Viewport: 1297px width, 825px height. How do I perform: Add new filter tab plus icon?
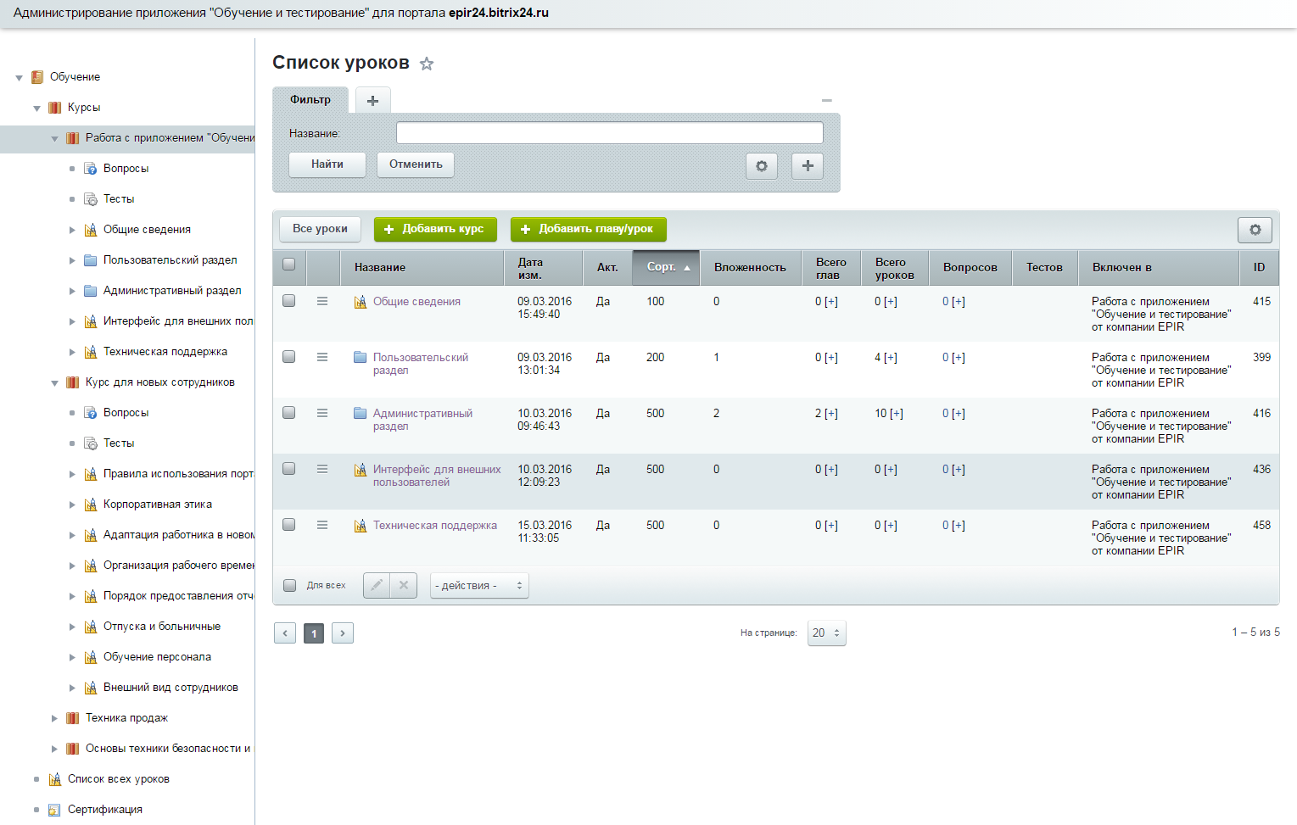(372, 100)
